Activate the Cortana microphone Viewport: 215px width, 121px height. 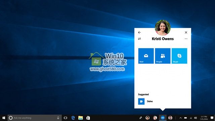(x=58, y=118)
